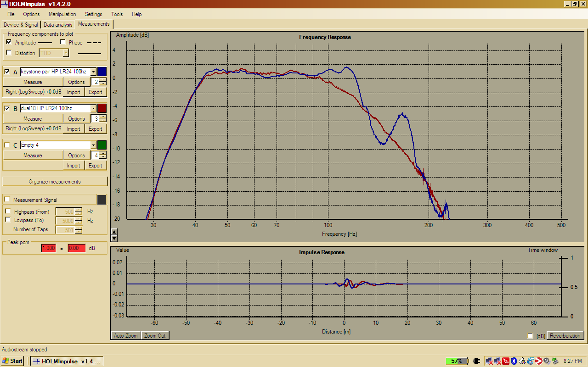Increase the Number of Taps spinner
This screenshot has width=588, height=367.
79,228
